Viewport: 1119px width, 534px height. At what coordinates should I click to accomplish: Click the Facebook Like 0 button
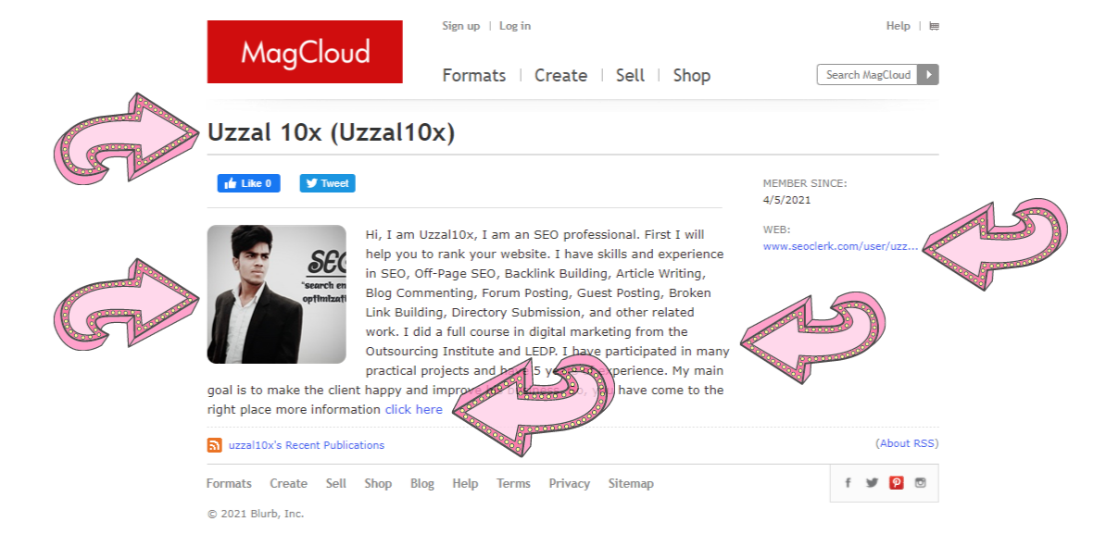click(x=248, y=182)
